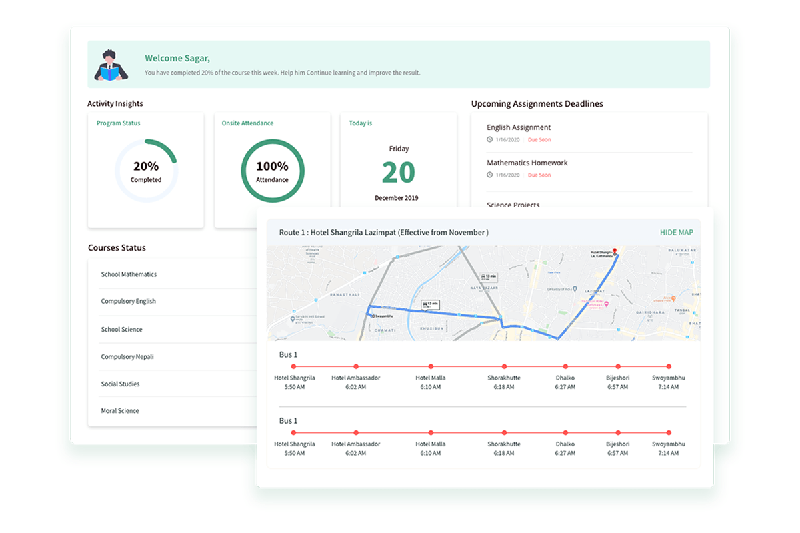Screen dimensions: 800x533
Task: Click the Program Status card title
Action: (x=118, y=123)
